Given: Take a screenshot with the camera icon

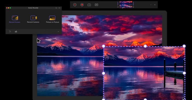Looking at the screenshot, I should (89, 5).
